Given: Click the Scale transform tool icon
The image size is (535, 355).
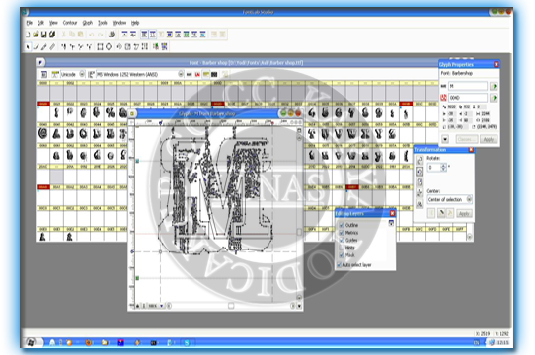Looking at the screenshot, I should coord(128,46).
